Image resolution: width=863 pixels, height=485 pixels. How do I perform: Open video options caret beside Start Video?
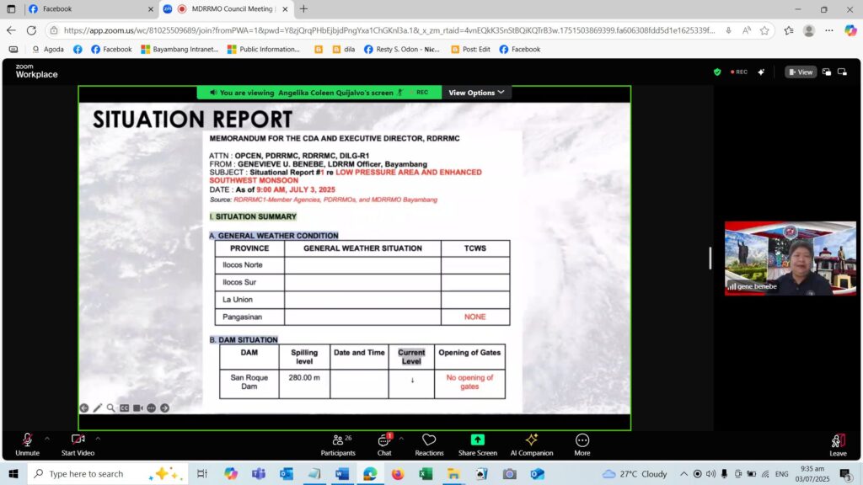[x=98, y=439]
